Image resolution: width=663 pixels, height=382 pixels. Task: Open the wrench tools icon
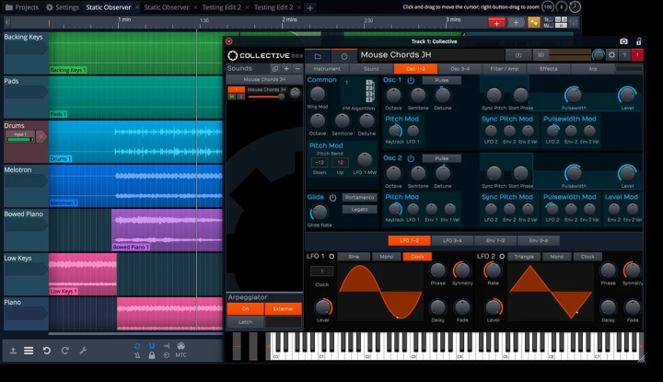[x=83, y=351]
